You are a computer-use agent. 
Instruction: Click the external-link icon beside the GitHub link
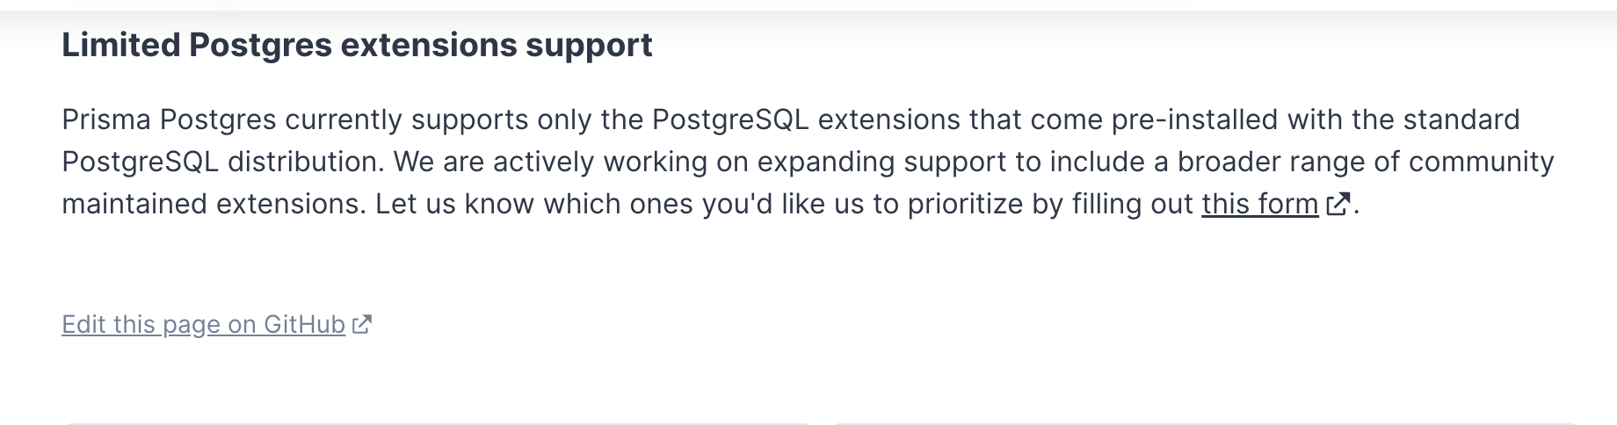361,325
